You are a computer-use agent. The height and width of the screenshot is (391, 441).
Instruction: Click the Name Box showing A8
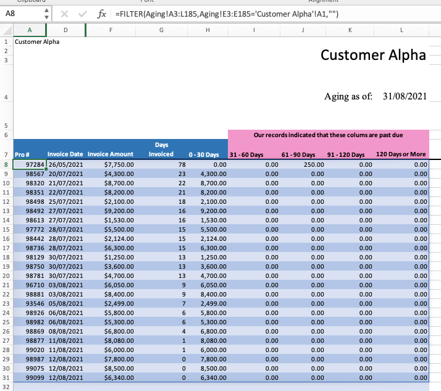pyautogui.click(x=22, y=14)
